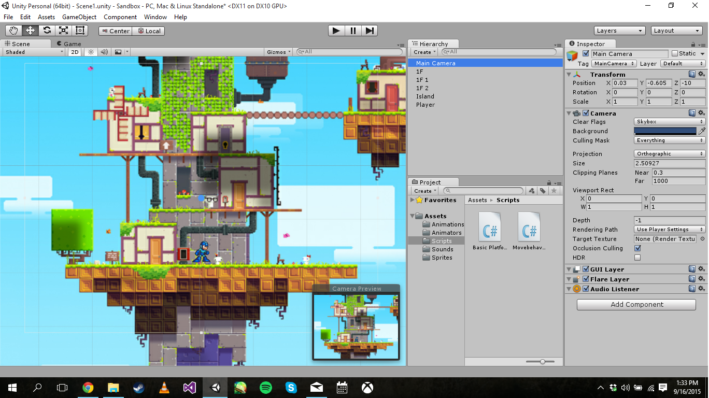Collapse the Transform component
Image resolution: width=709 pixels, height=398 pixels.
coord(569,75)
